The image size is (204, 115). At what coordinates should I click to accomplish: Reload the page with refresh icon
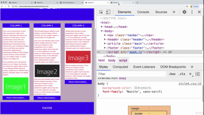(9, 6)
